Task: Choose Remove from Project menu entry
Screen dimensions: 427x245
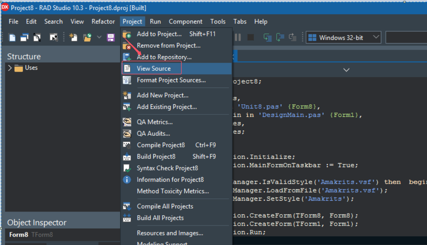Action: (x=176, y=46)
